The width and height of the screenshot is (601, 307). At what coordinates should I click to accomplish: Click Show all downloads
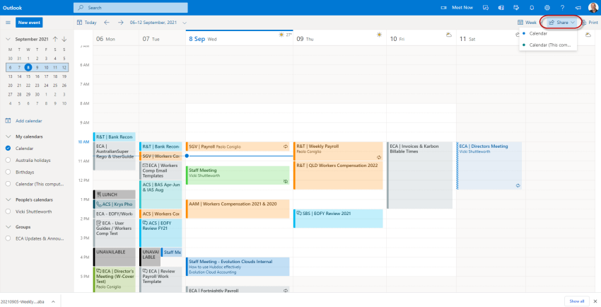(x=577, y=301)
